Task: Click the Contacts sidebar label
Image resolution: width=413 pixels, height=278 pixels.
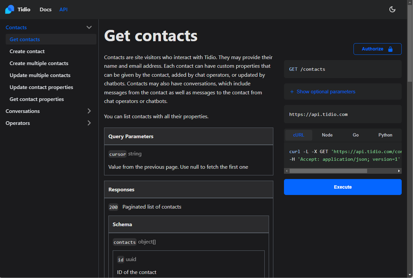Action: [x=16, y=27]
